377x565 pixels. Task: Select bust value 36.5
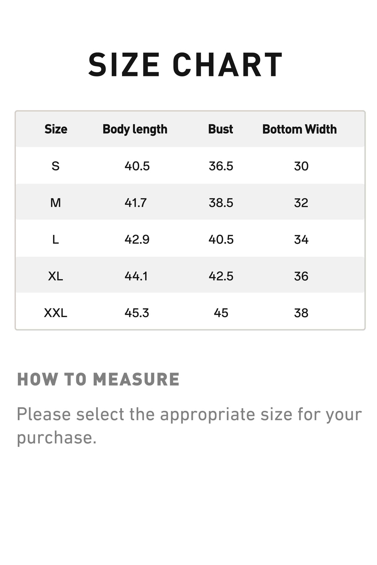(x=221, y=166)
